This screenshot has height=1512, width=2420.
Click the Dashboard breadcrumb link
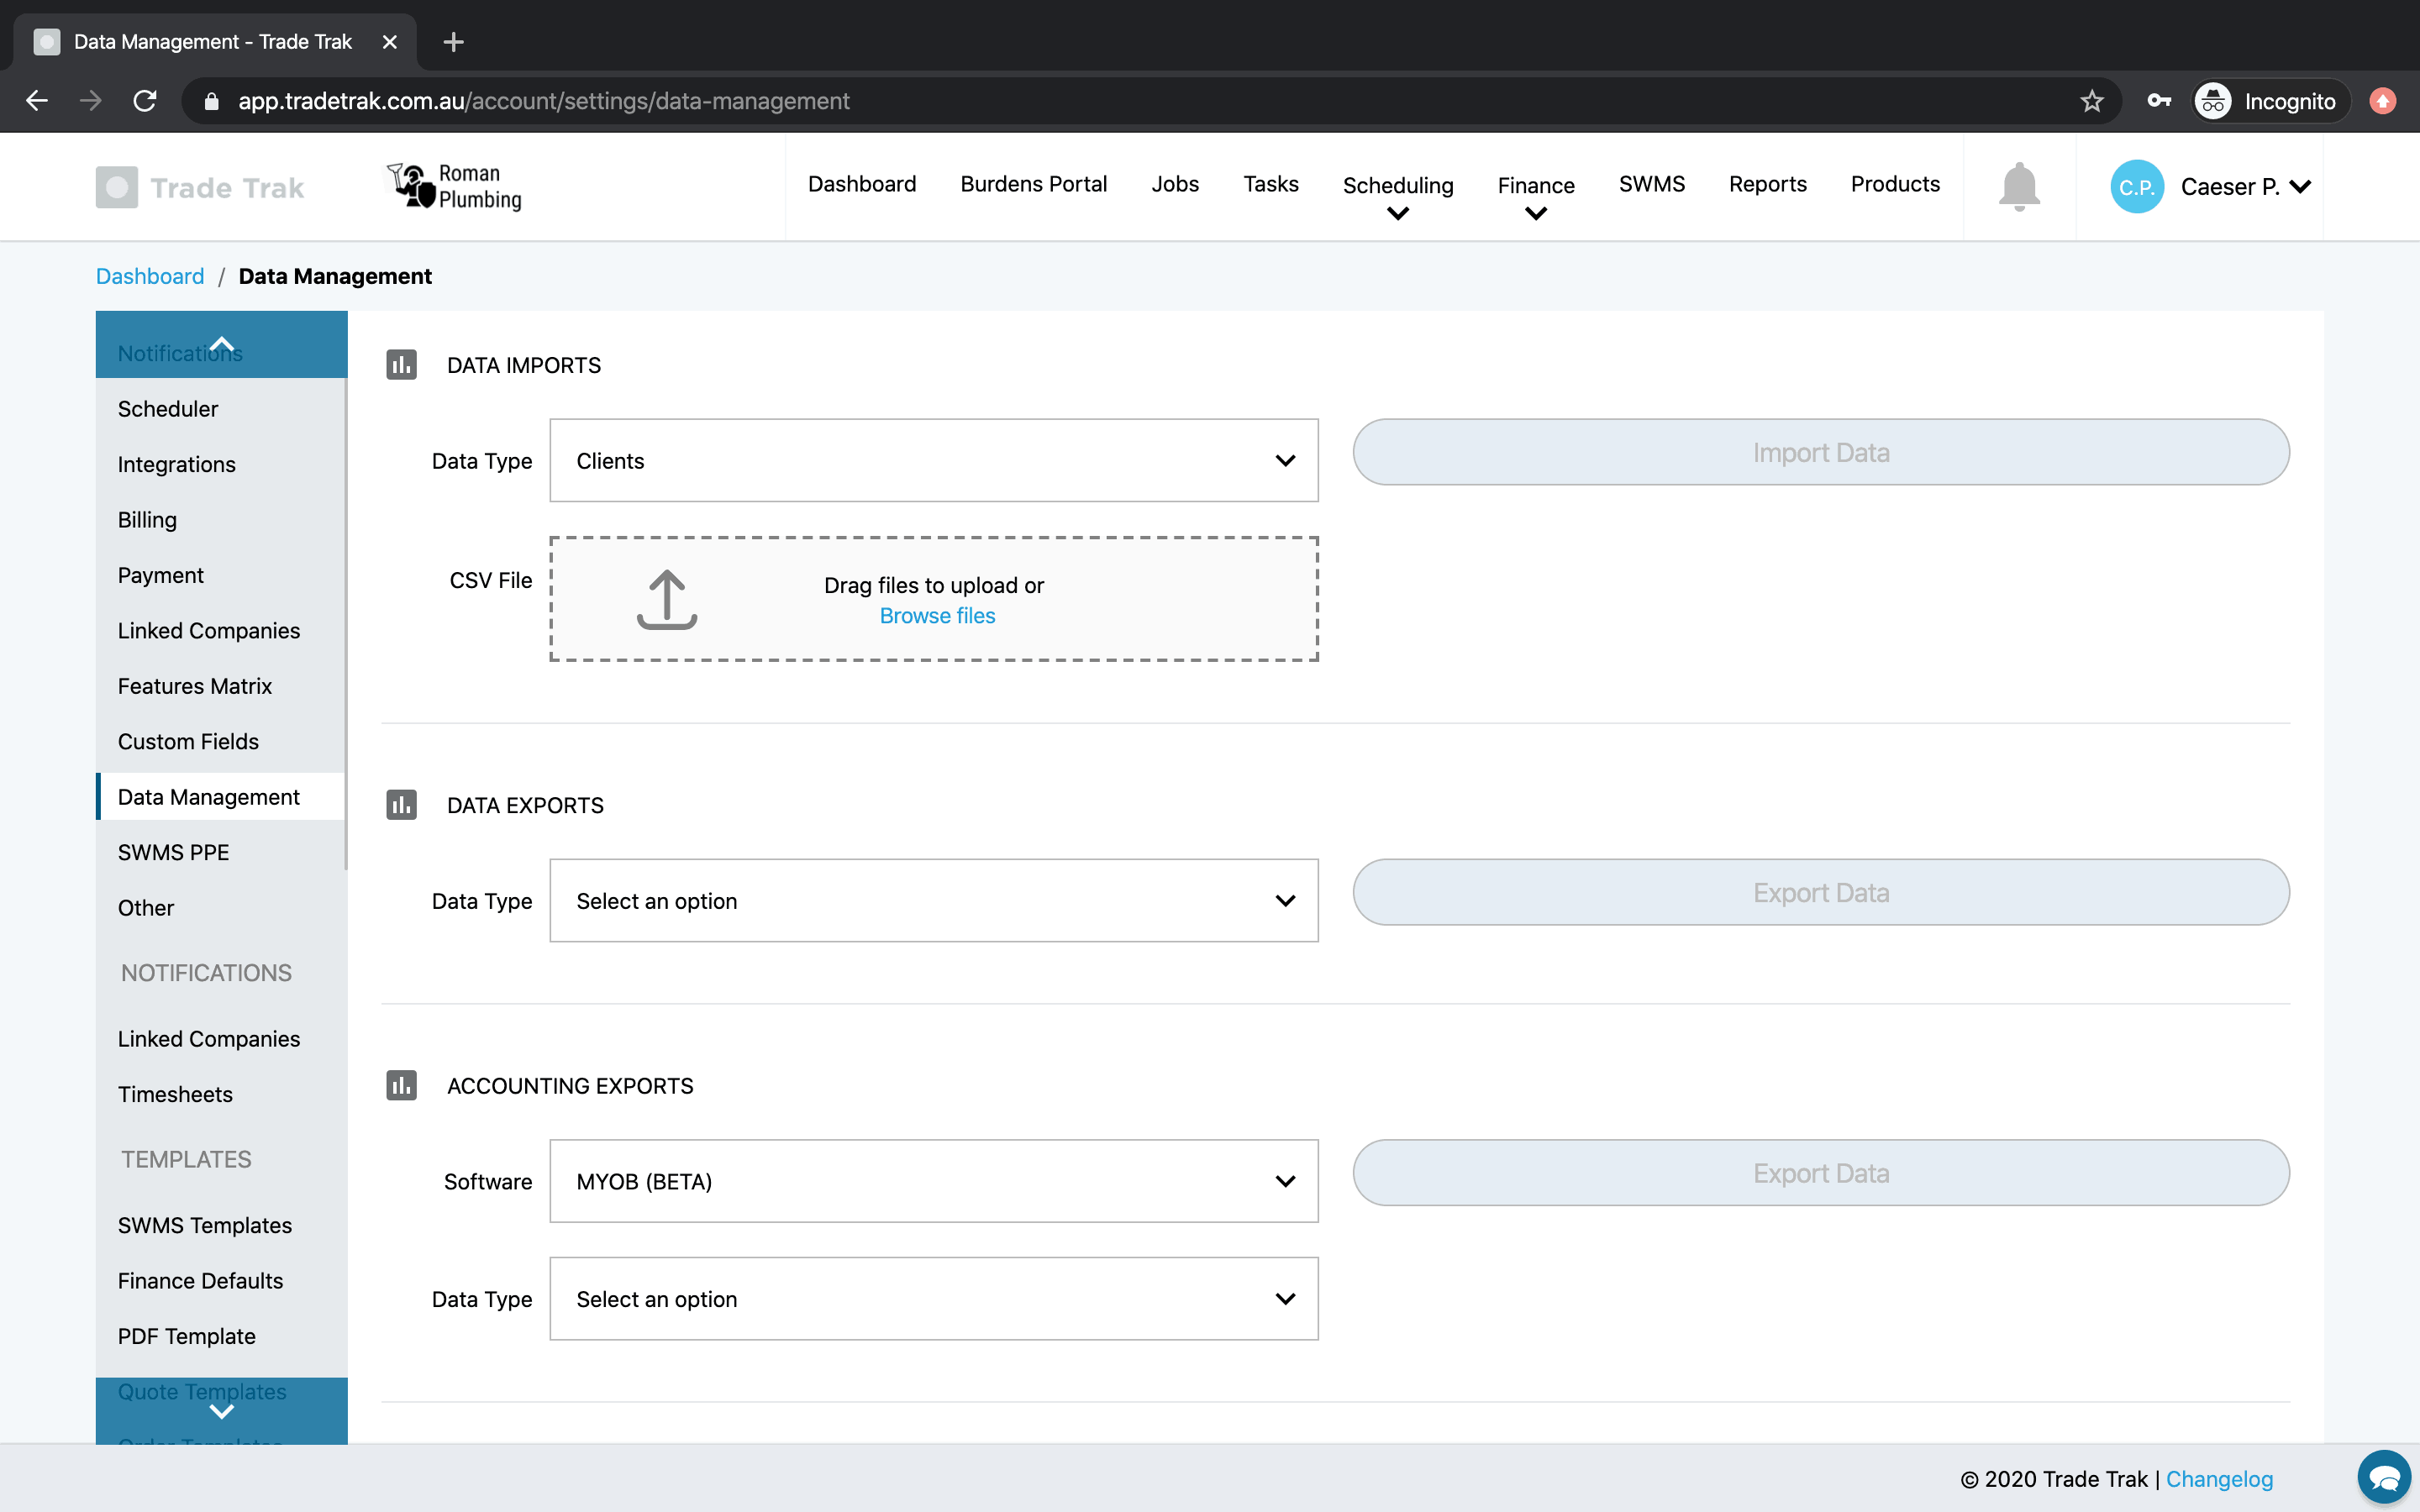[x=150, y=276]
